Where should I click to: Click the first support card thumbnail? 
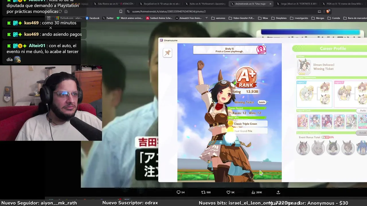pos(302,122)
